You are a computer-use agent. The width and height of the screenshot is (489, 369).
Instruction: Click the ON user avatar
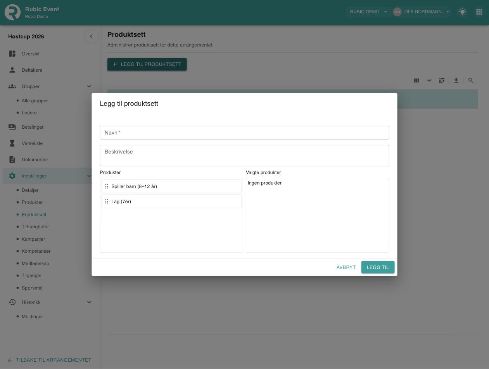pos(397,12)
